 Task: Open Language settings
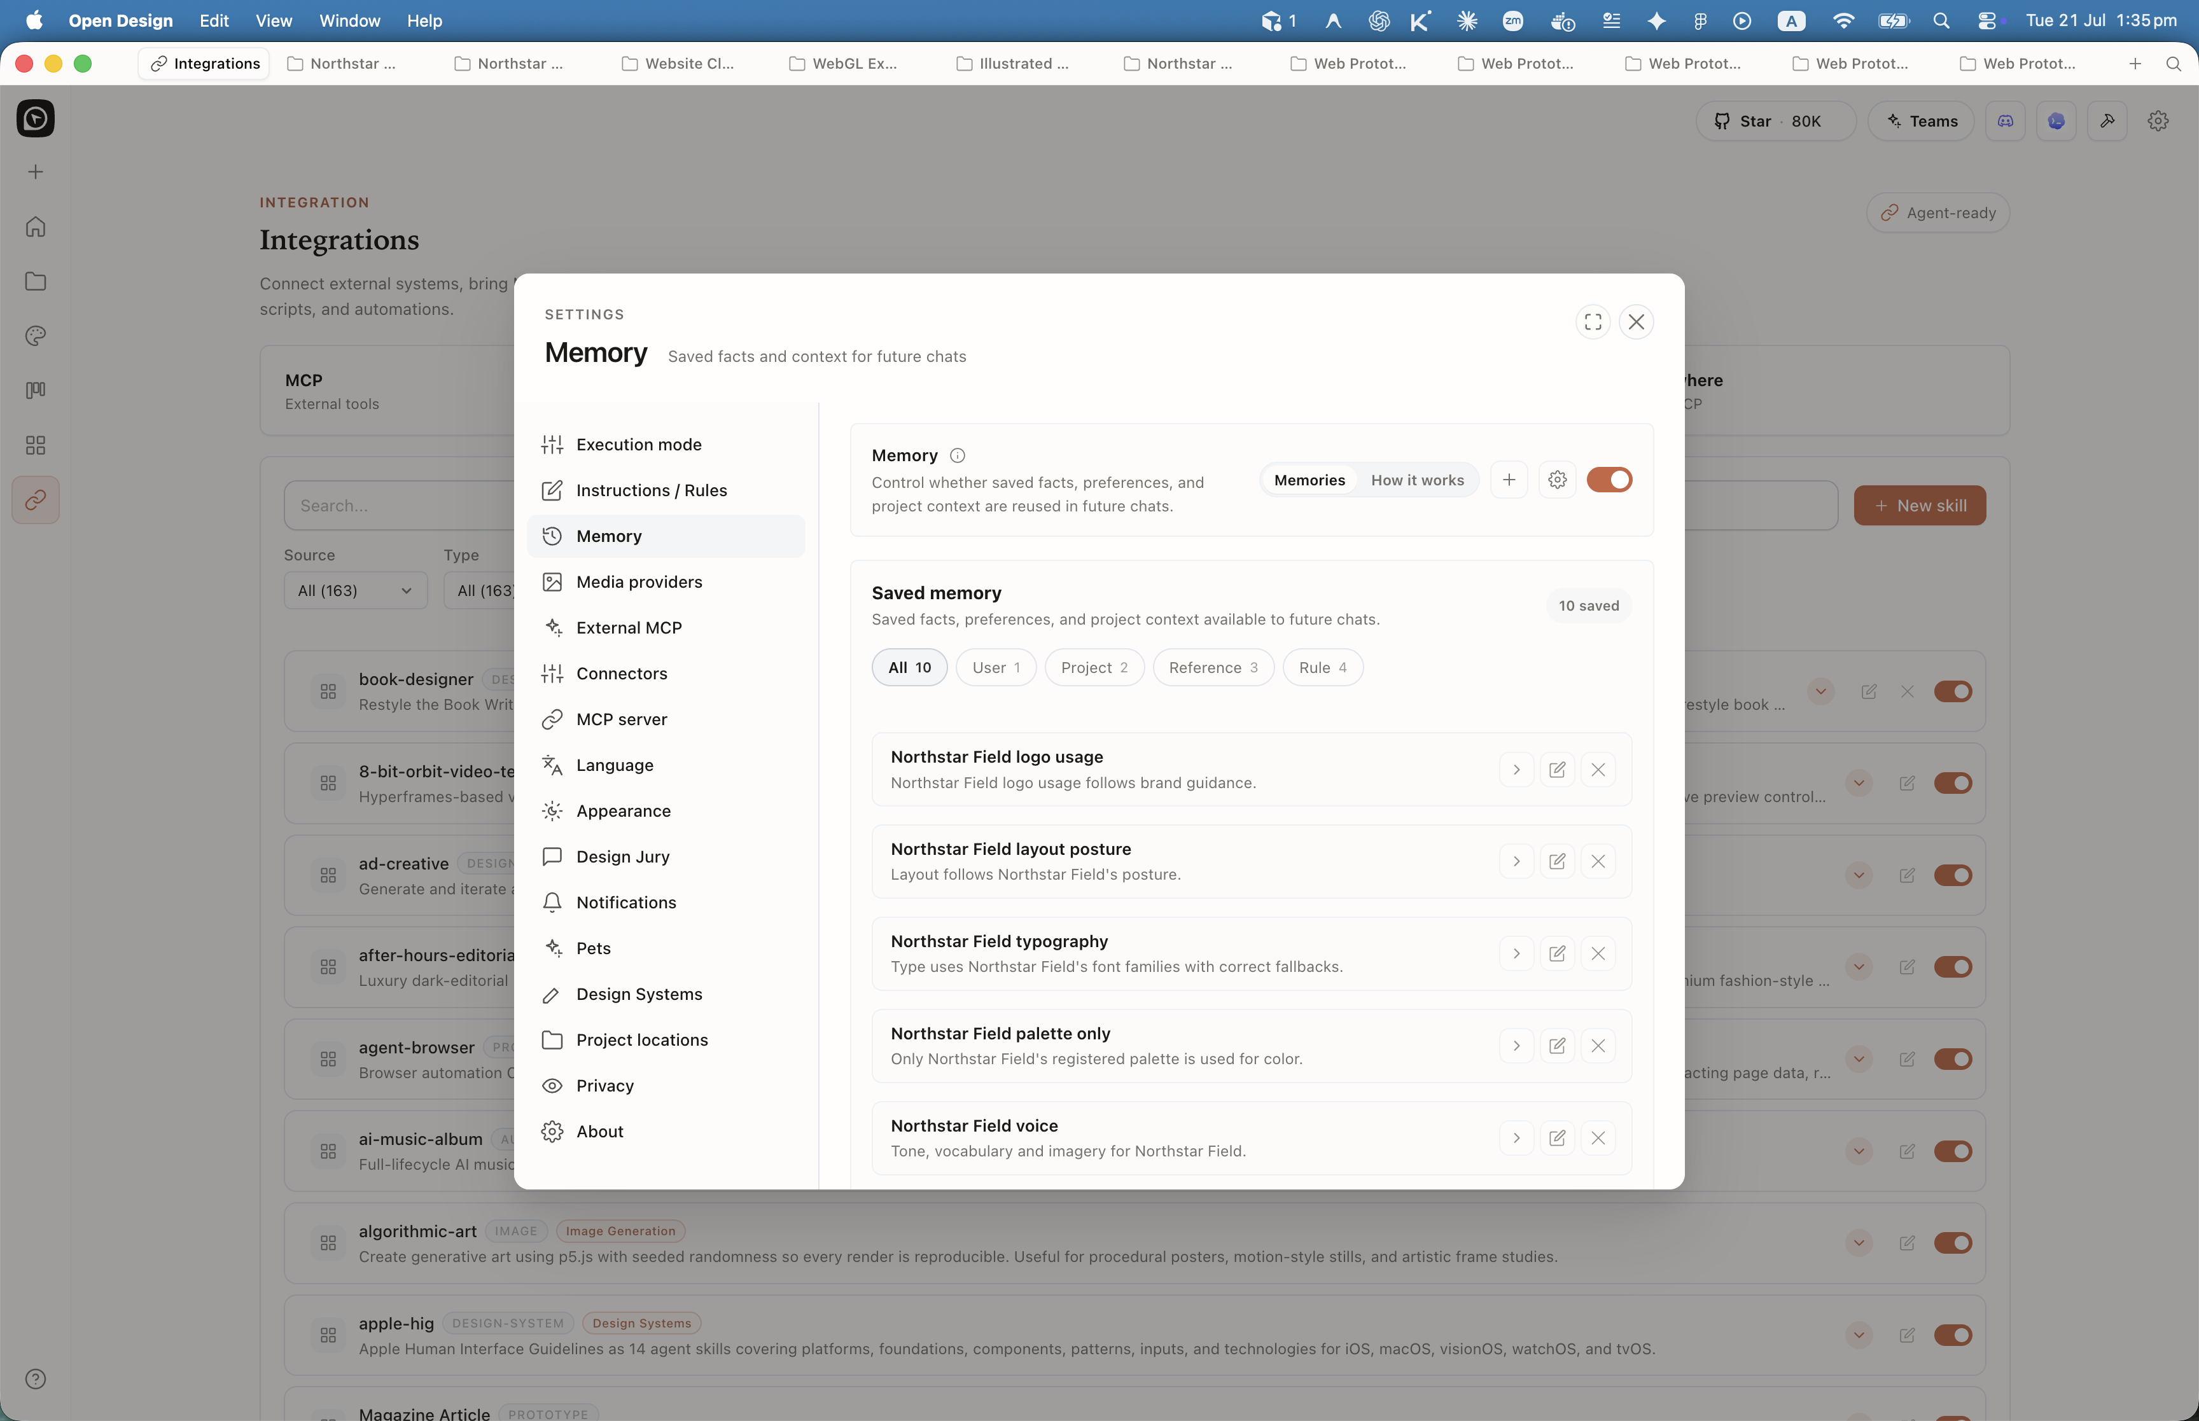(x=666, y=766)
